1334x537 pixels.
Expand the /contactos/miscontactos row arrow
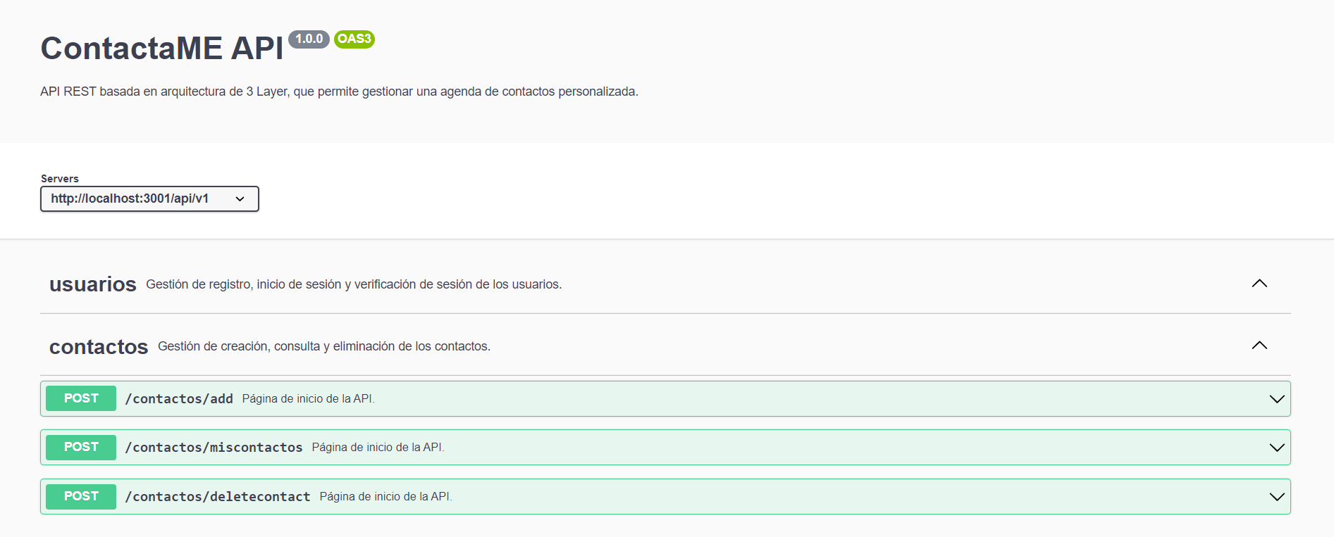tap(1277, 448)
